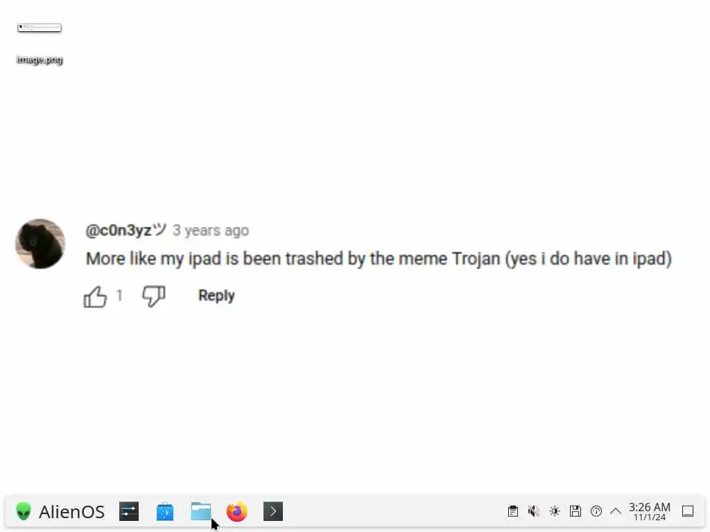The height and width of the screenshot is (532, 710).
Task: Expand hidden system tray icons arrow
Action: [x=616, y=511]
